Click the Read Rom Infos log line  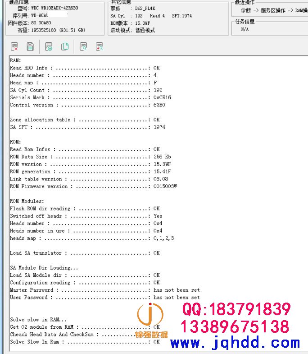[85, 149]
